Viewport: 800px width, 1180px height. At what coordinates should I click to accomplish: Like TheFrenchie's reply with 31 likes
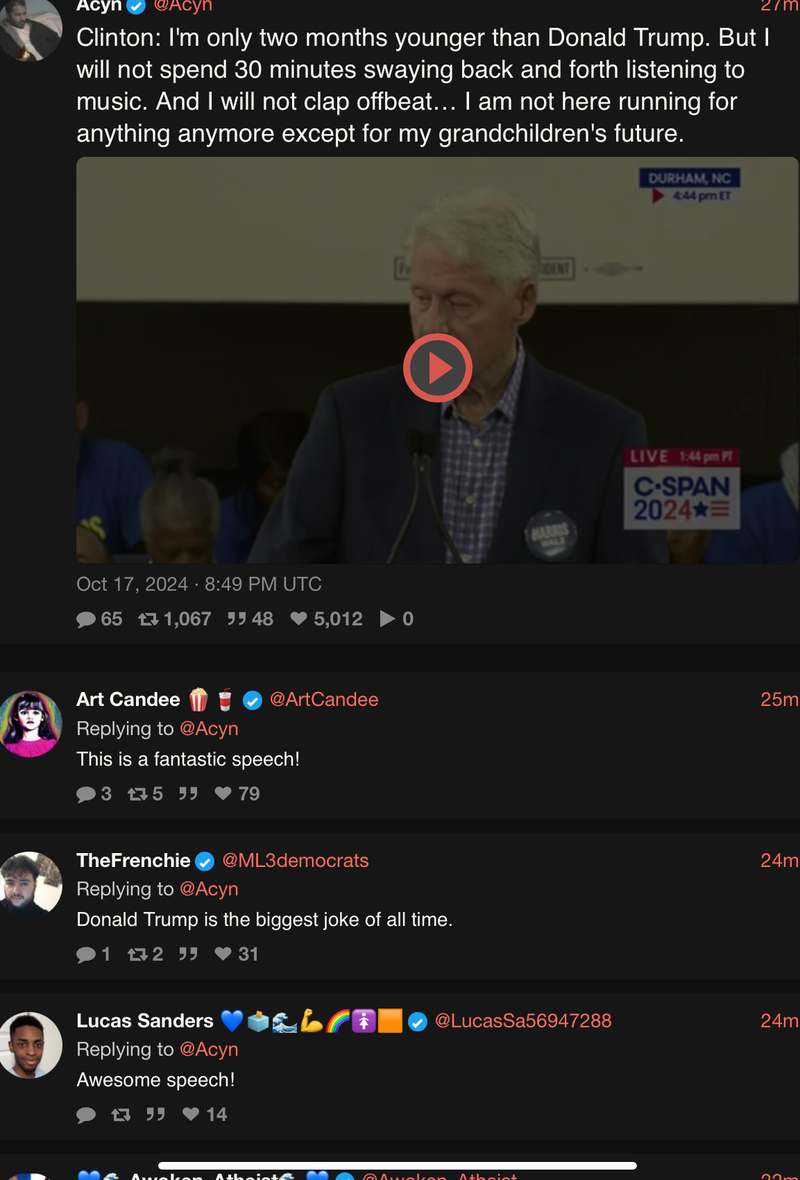tap(236, 954)
